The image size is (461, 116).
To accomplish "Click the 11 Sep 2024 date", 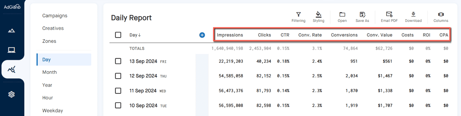I will point(143,90).
